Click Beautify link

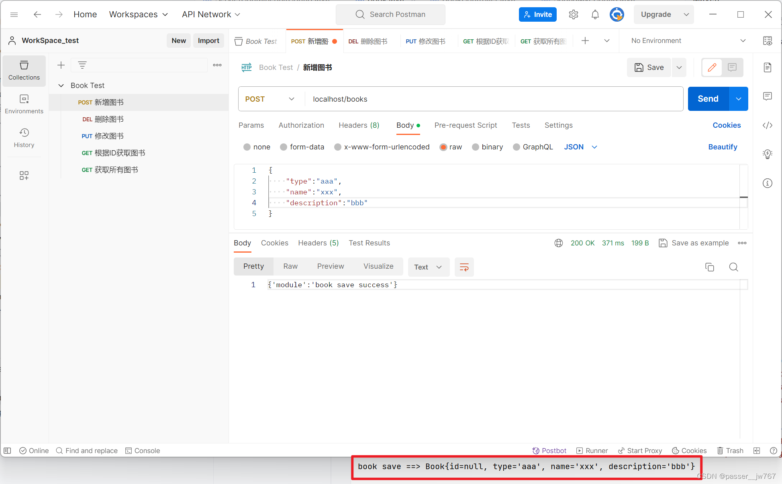pyautogui.click(x=723, y=147)
